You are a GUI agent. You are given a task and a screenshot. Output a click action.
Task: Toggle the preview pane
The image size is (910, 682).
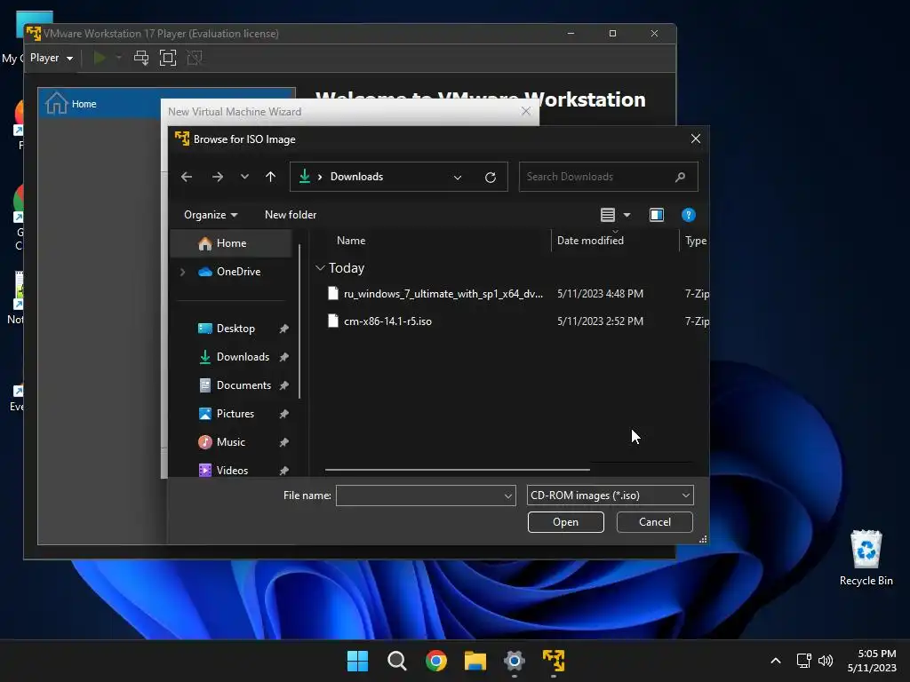[657, 215]
